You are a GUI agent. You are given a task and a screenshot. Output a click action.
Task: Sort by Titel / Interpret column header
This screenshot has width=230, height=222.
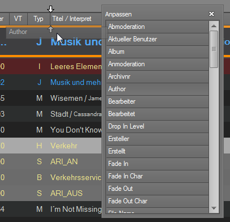point(76,19)
